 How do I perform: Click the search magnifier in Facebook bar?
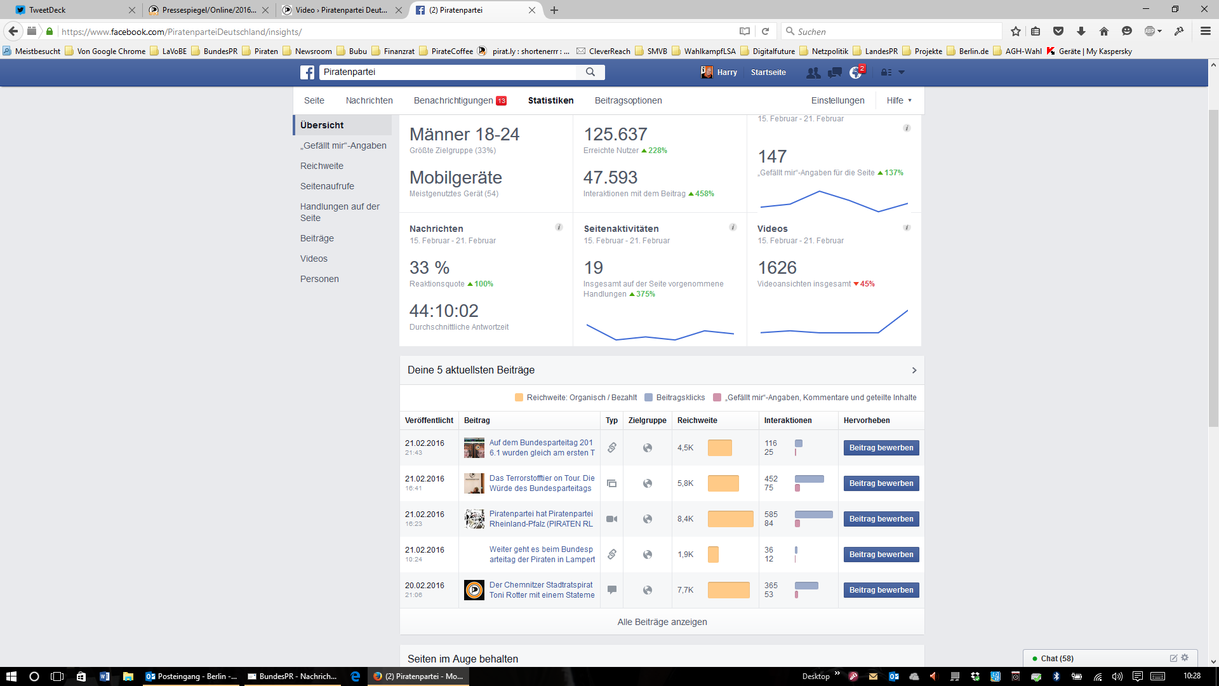[x=590, y=72]
